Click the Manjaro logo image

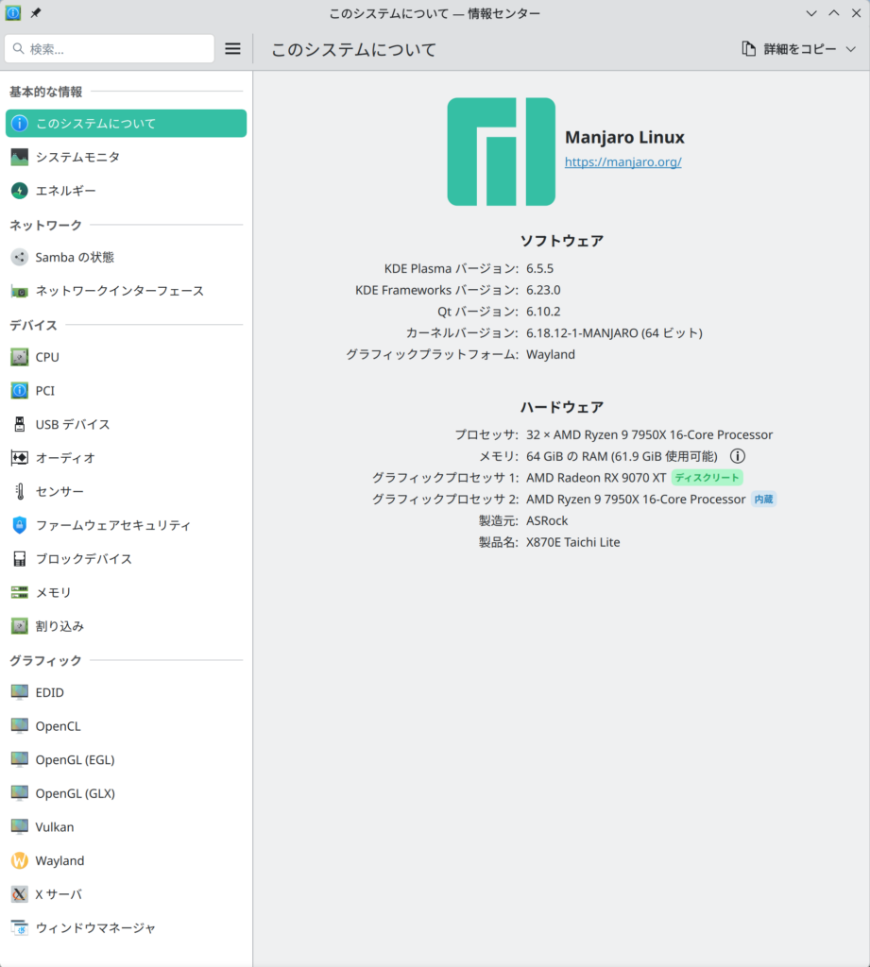(501, 151)
